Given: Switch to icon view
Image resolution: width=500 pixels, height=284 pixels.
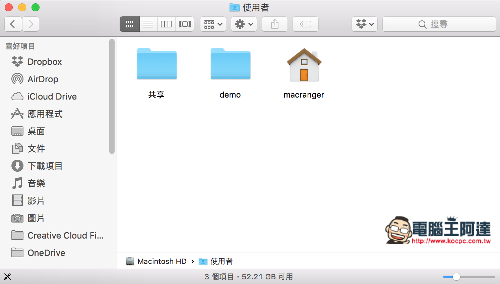Looking at the screenshot, I should coord(129,24).
